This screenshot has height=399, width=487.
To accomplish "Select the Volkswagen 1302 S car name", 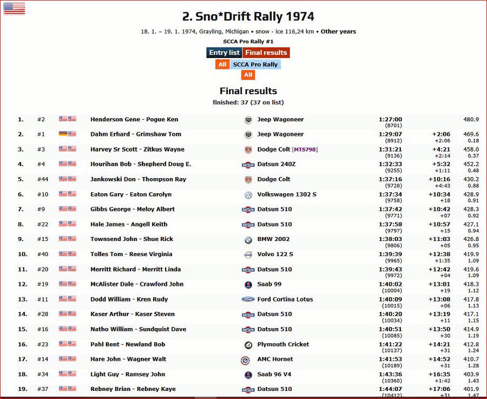I will (287, 194).
